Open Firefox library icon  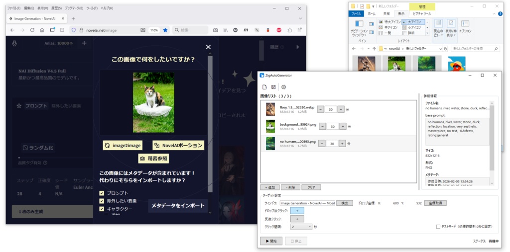pyautogui.click(x=226, y=30)
